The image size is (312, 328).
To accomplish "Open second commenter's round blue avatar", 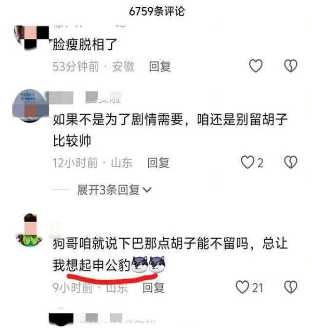I will tap(30, 106).
